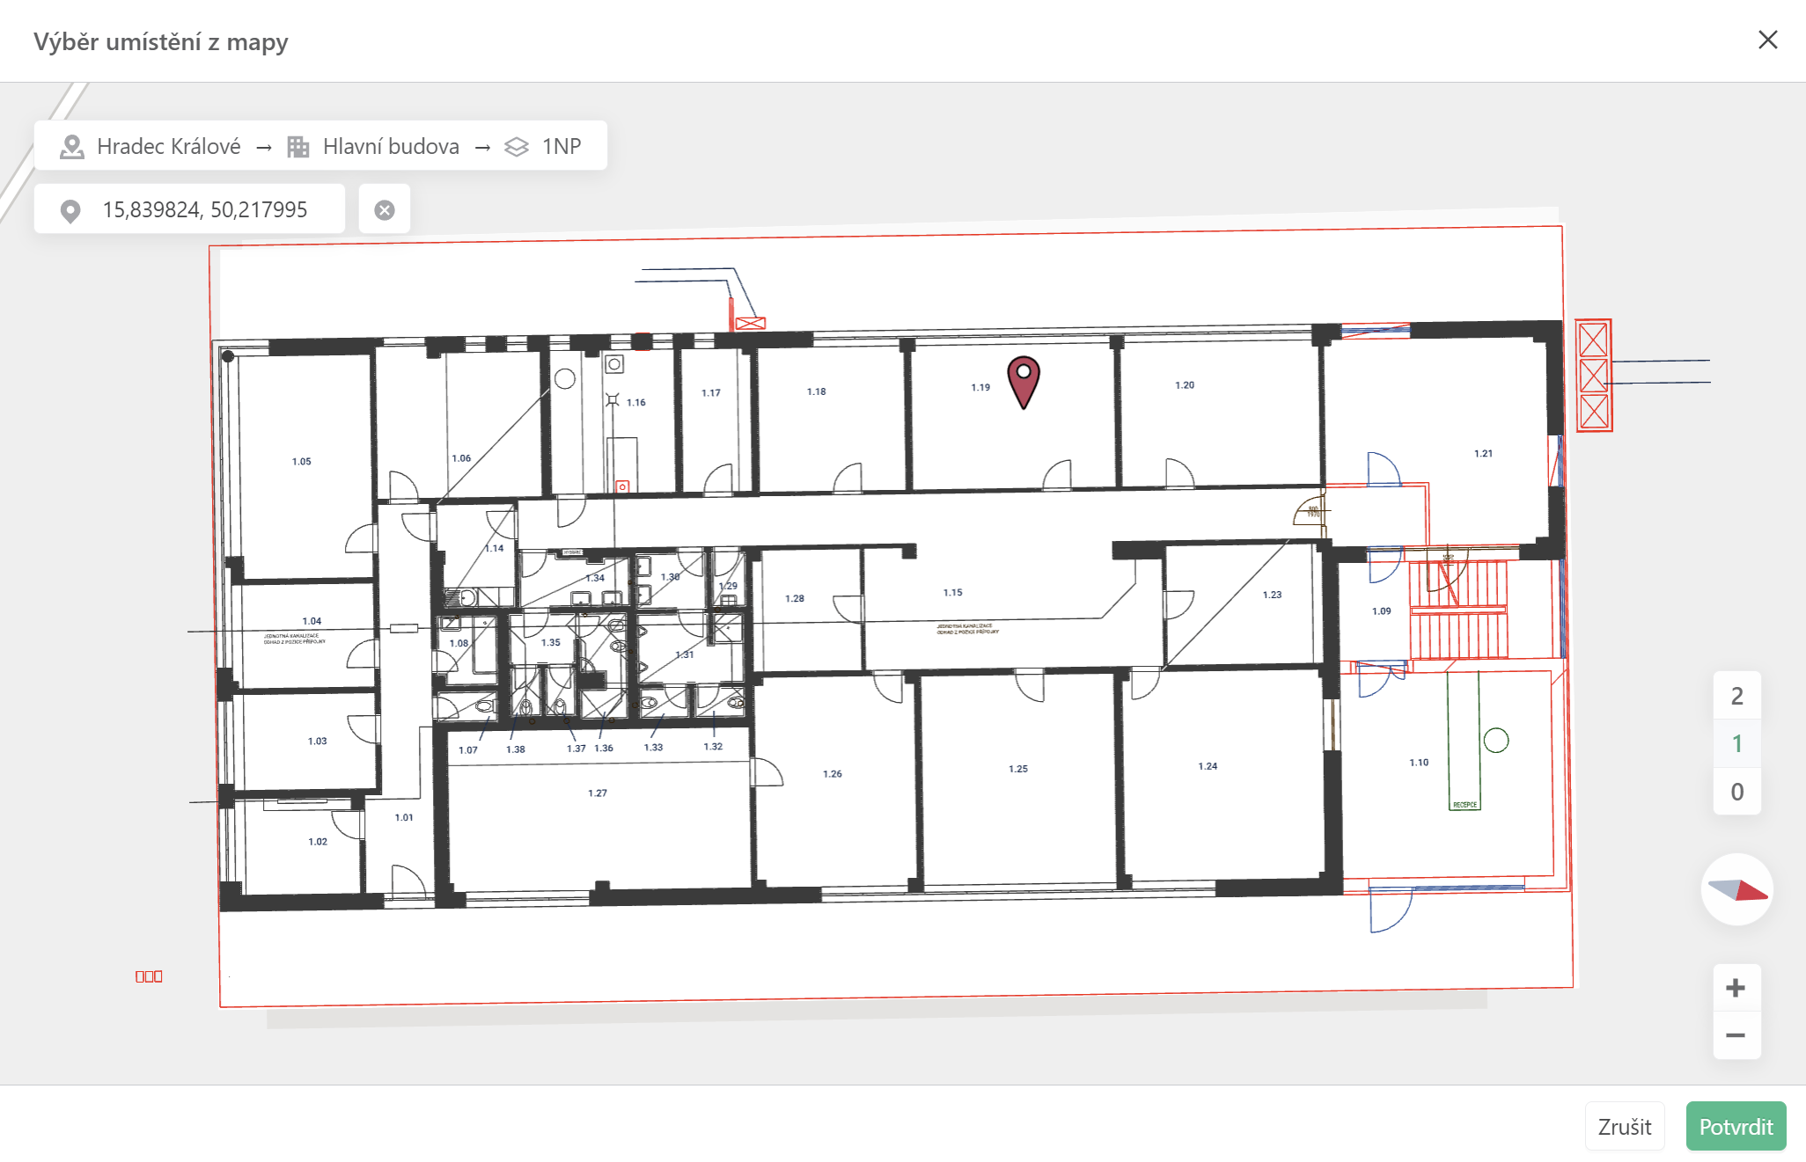Switch to floor 0
The height and width of the screenshot is (1162, 1806).
point(1736,792)
